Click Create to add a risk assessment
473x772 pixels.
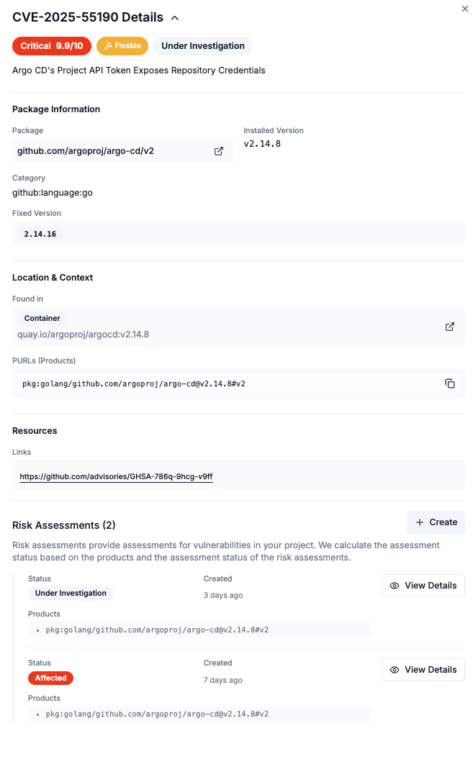436,522
